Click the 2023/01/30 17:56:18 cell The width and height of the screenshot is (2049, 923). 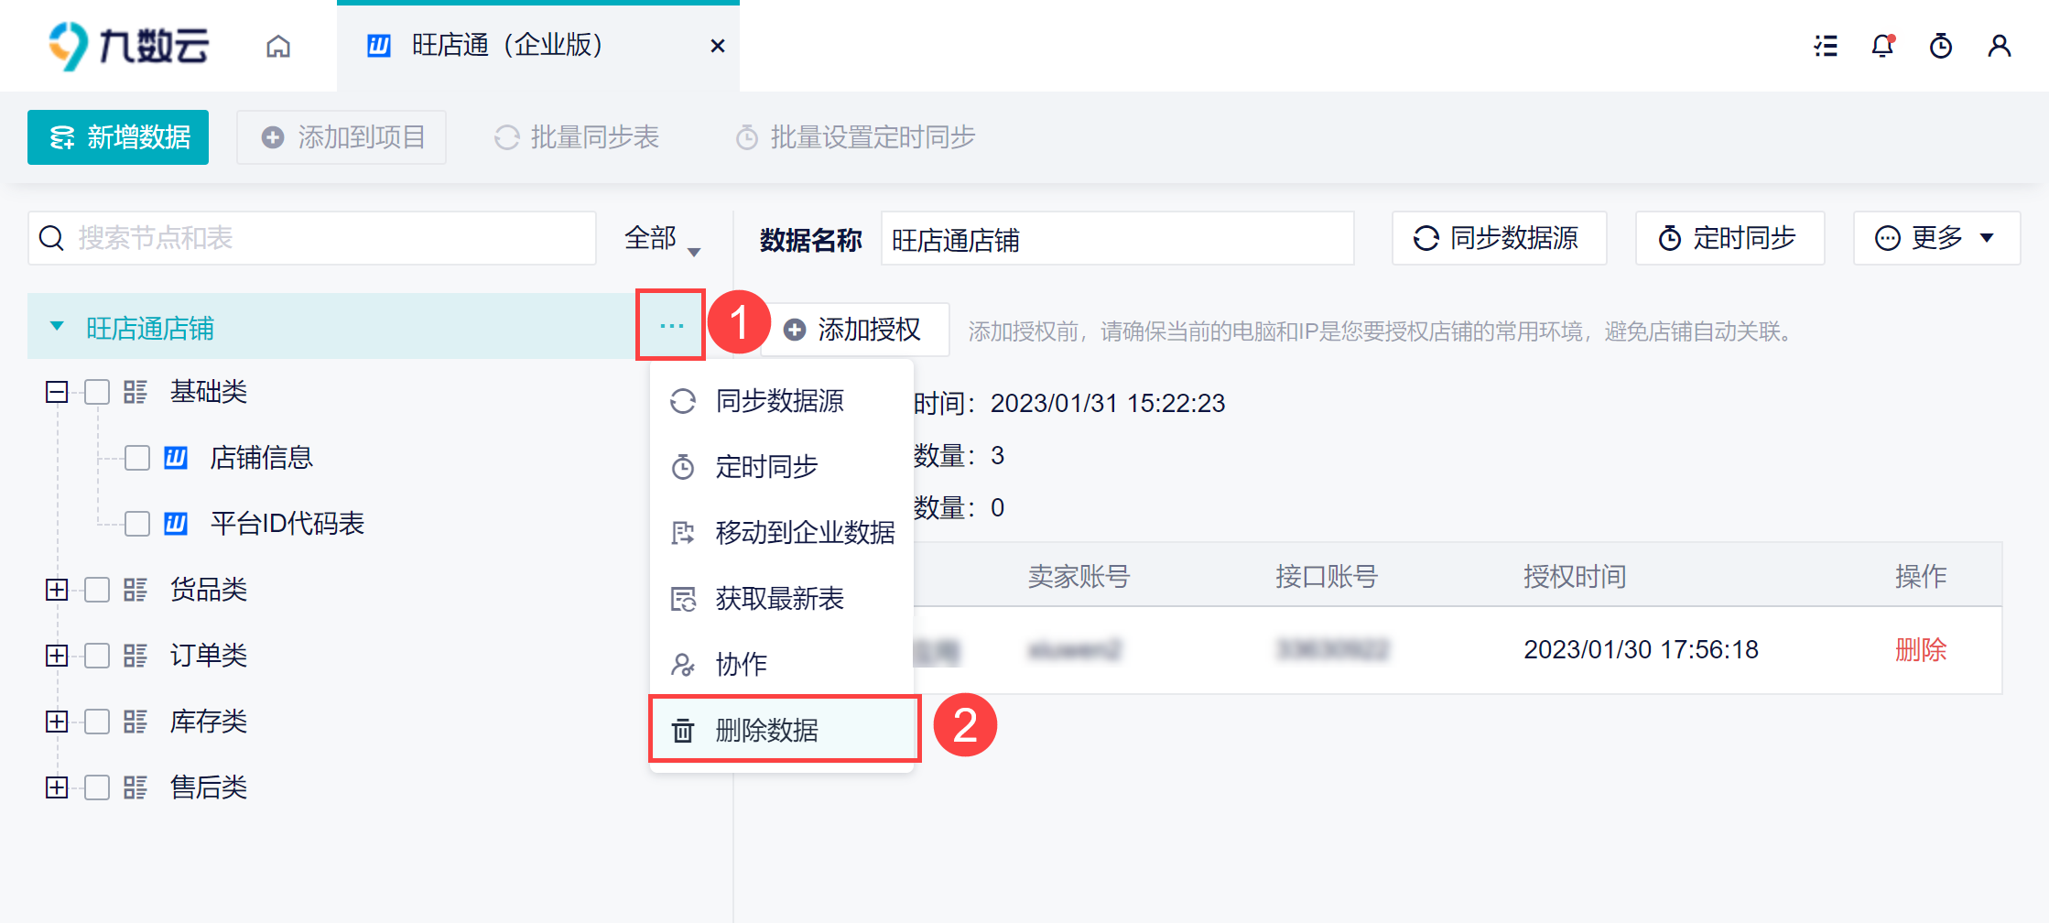1641,650
